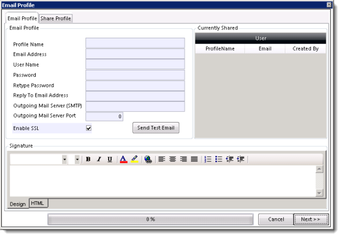Open the font name dropdown
This screenshot has height=237, width=341.
[x=65, y=160]
